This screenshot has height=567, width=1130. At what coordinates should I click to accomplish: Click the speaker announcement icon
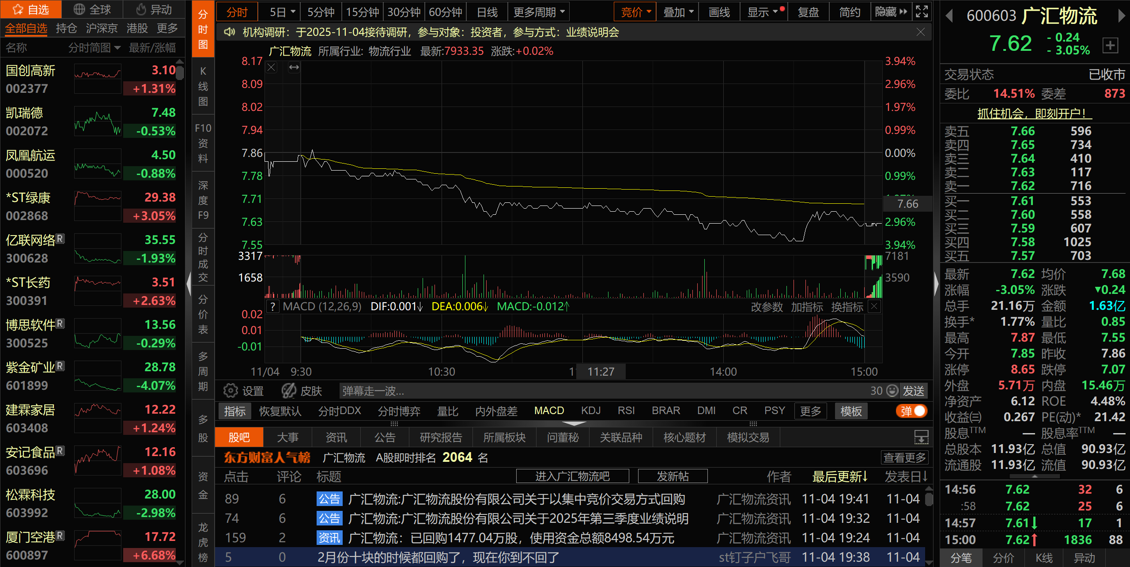pos(229,32)
